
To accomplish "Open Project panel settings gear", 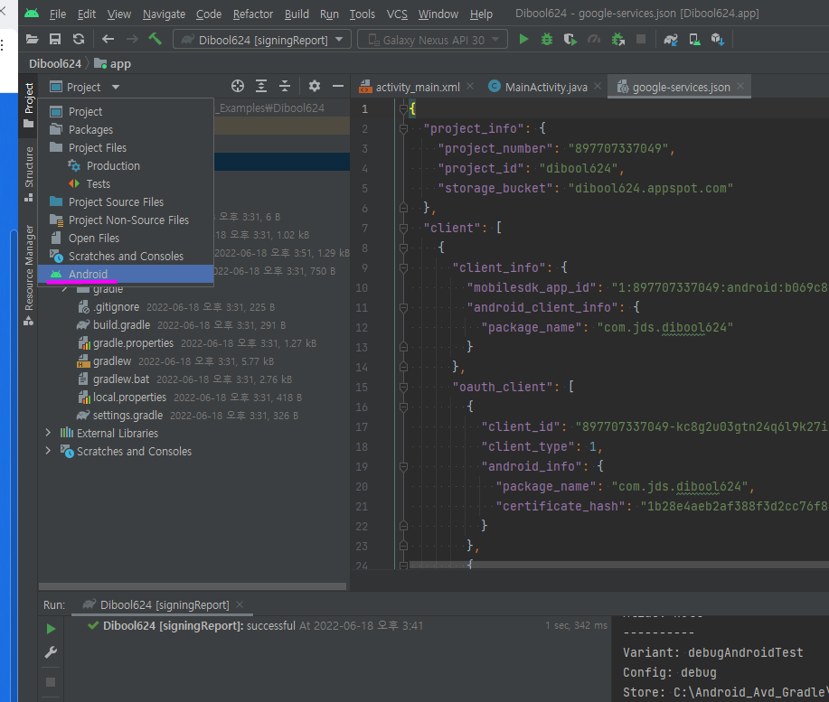I will coord(315,86).
